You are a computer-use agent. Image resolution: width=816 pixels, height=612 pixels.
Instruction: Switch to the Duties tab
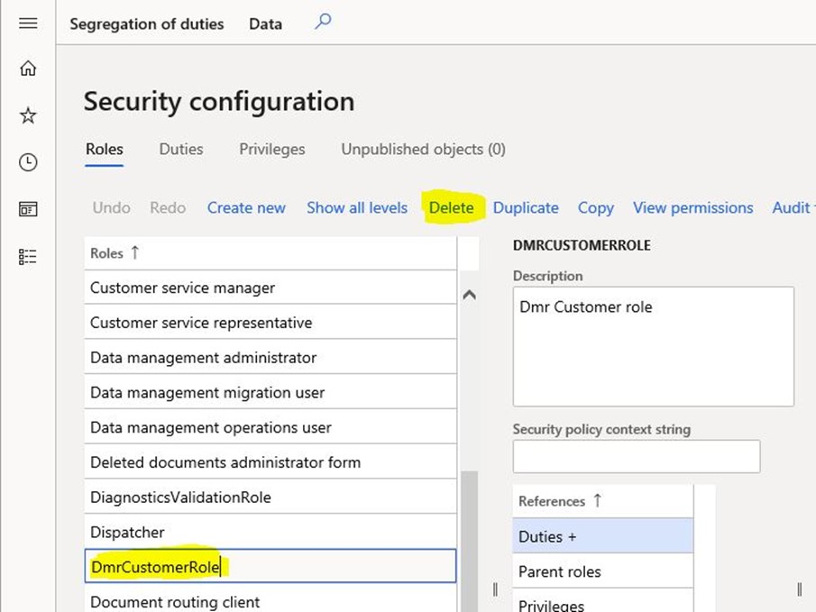181,150
